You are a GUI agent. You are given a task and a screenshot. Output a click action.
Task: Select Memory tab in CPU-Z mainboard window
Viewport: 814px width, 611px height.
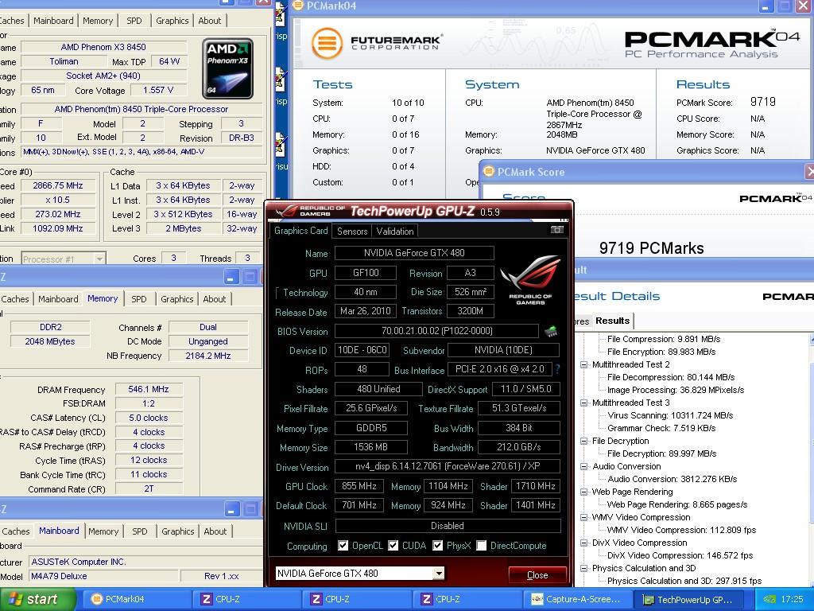[103, 531]
